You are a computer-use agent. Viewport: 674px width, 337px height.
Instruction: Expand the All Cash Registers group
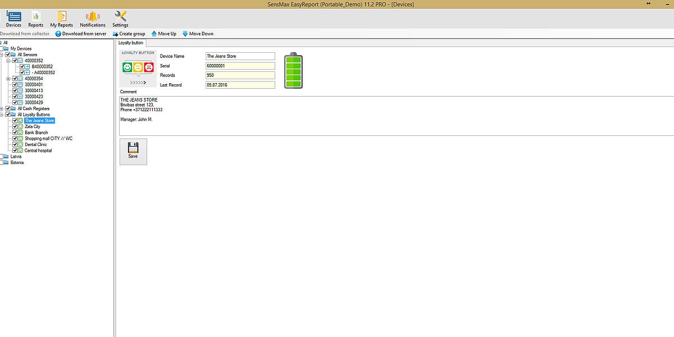[x=2, y=109]
